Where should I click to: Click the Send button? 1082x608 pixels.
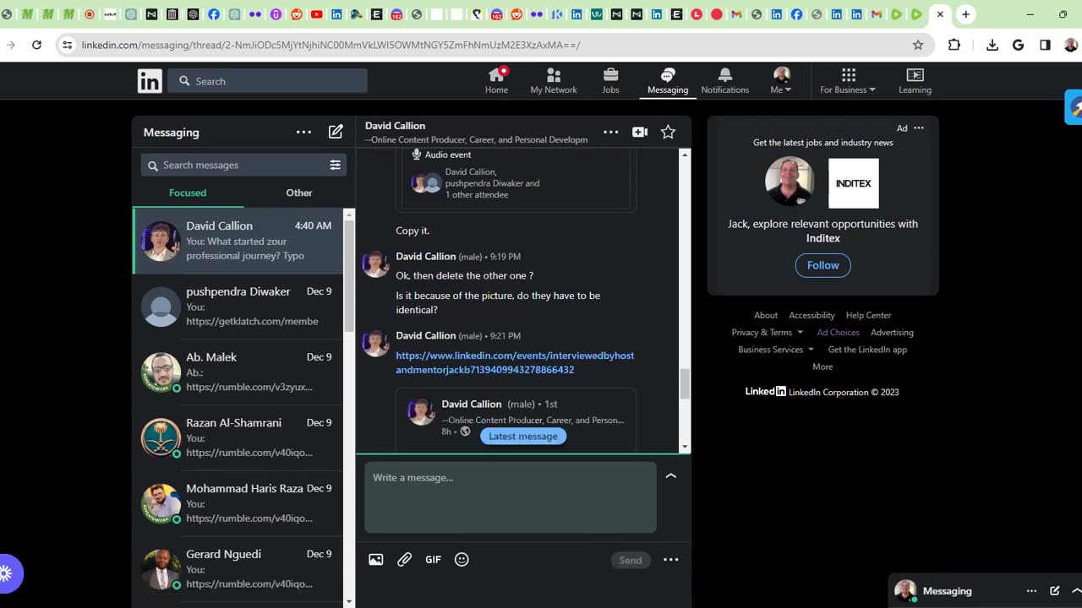click(631, 560)
